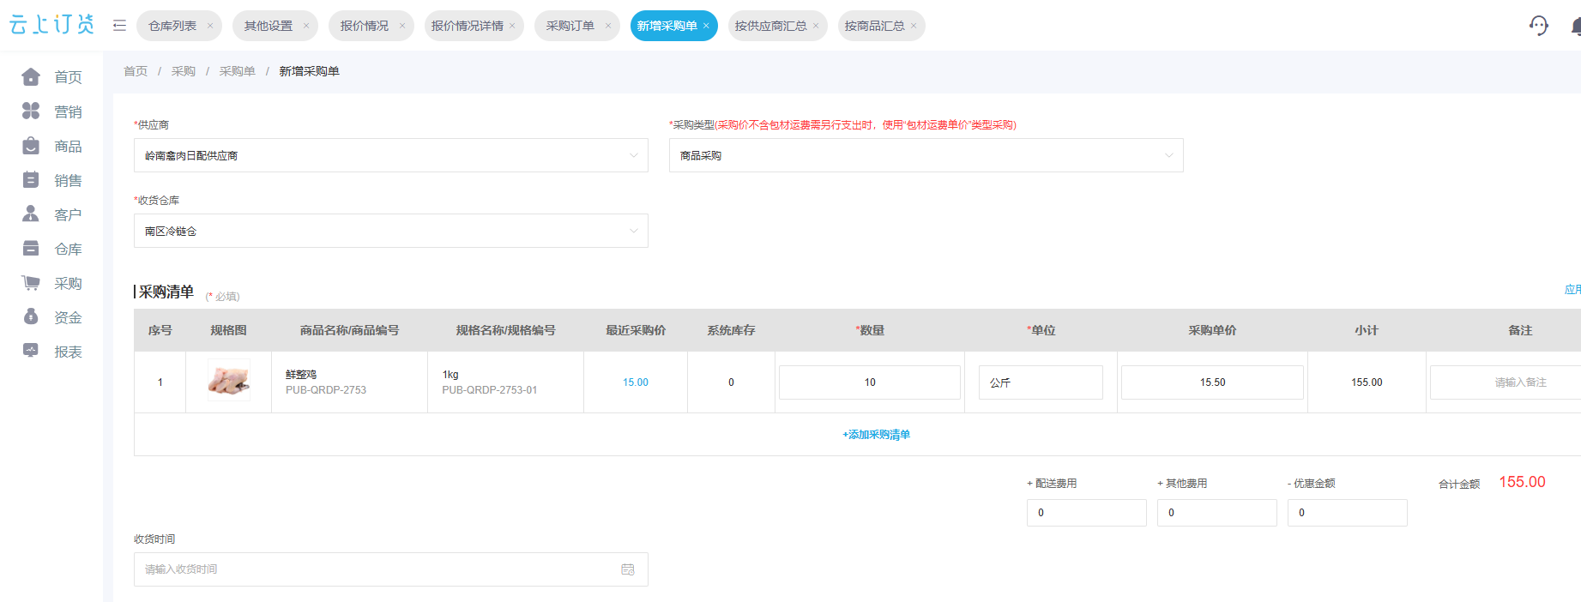Click spec code PUB-QRDP-2753-01
The width and height of the screenshot is (1581, 602).
[x=490, y=390]
